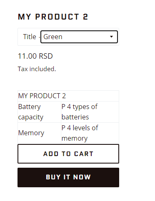This screenshot has width=155, height=201.
Task: Select the MY PRODUCT 2 table header cell
Action: [x=68, y=96]
